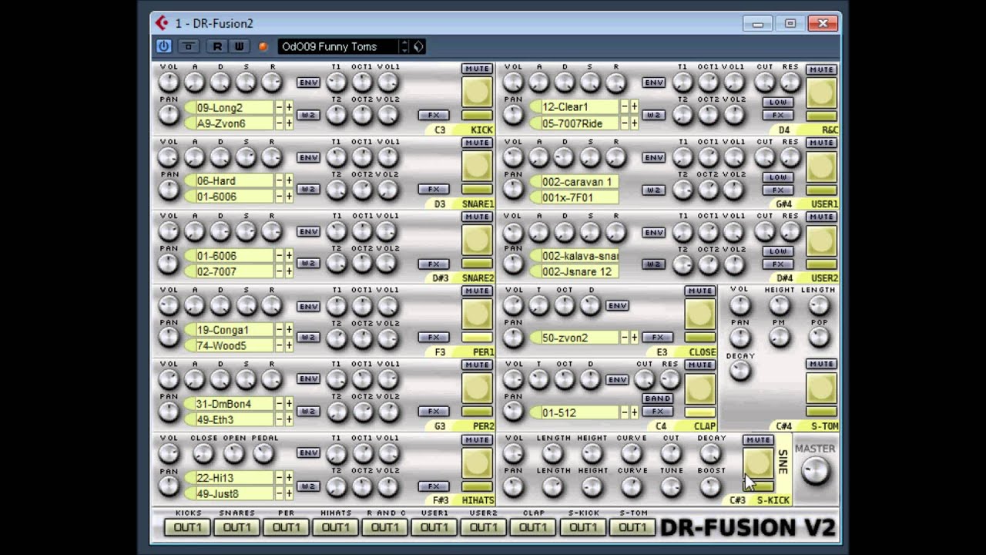Screen dimensions: 986x555
Task: Click plus button next to 22-Hi13
Action: 289,478
